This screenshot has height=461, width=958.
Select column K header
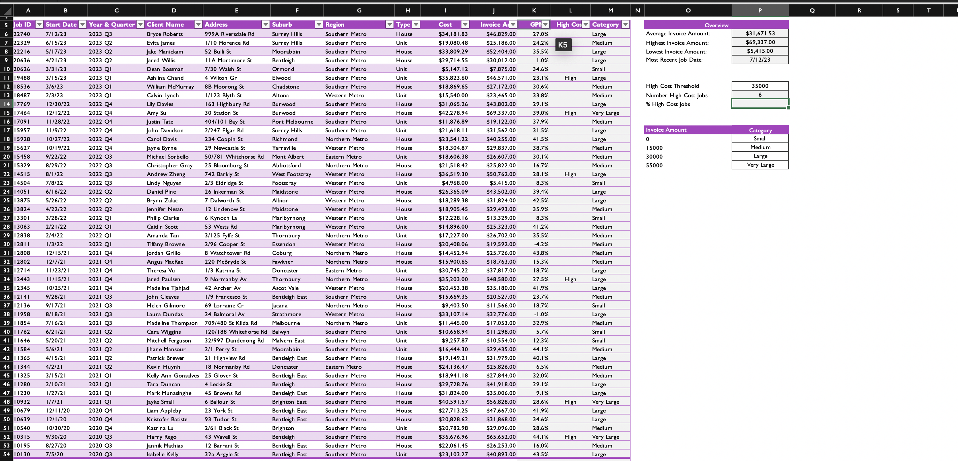coord(534,10)
